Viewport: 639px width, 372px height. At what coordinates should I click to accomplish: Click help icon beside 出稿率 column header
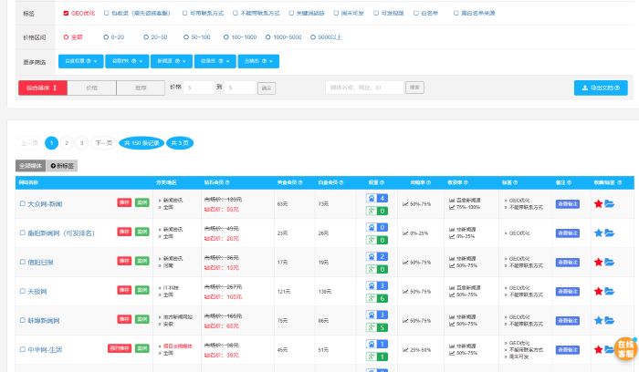[428, 182]
